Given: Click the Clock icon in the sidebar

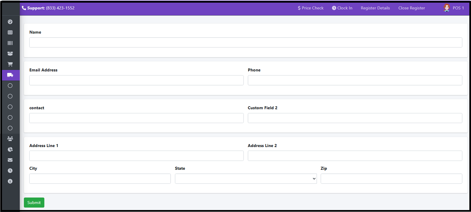Looking at the screenshot, I should coord(10,170).
